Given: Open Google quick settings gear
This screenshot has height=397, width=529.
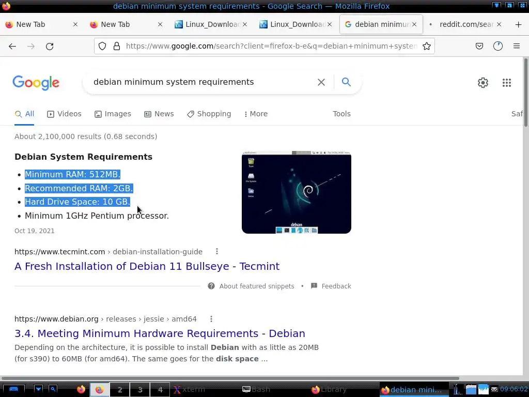Looking at the screenshot, I should tap(483, 83).
